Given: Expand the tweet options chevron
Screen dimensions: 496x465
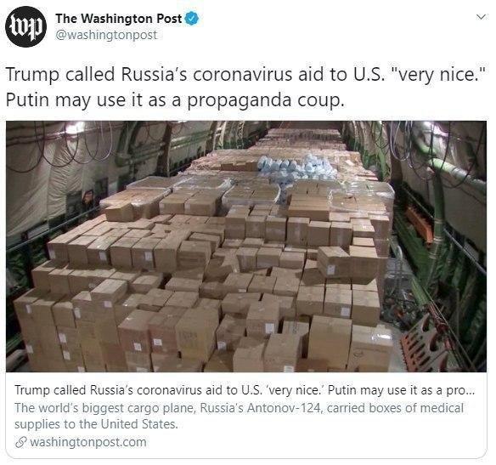Looking at the screenshot, I should tap(481, 16).
